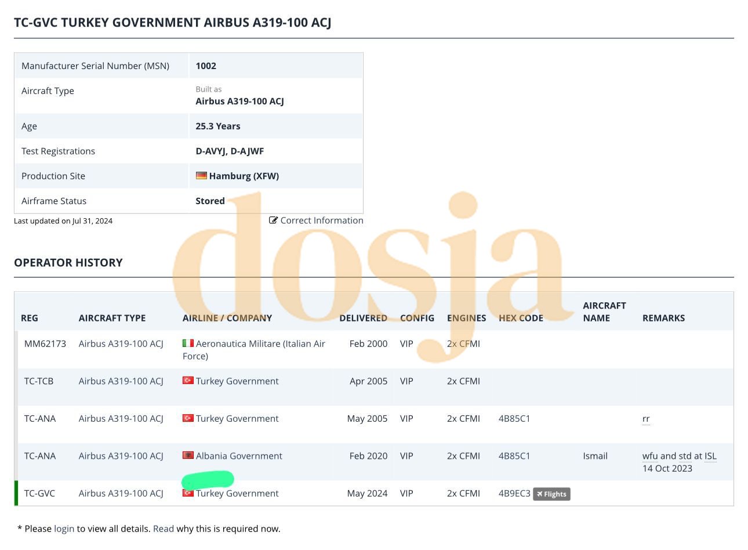Click the Correct Information edit icon

point(274,220)
